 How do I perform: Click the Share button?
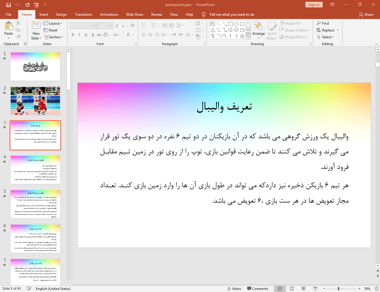pyautogui.click(x=366, y=15)
